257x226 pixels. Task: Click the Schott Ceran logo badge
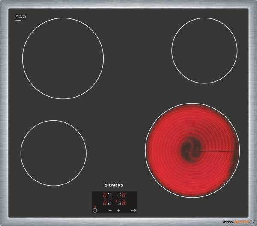[x=21, y=17]
